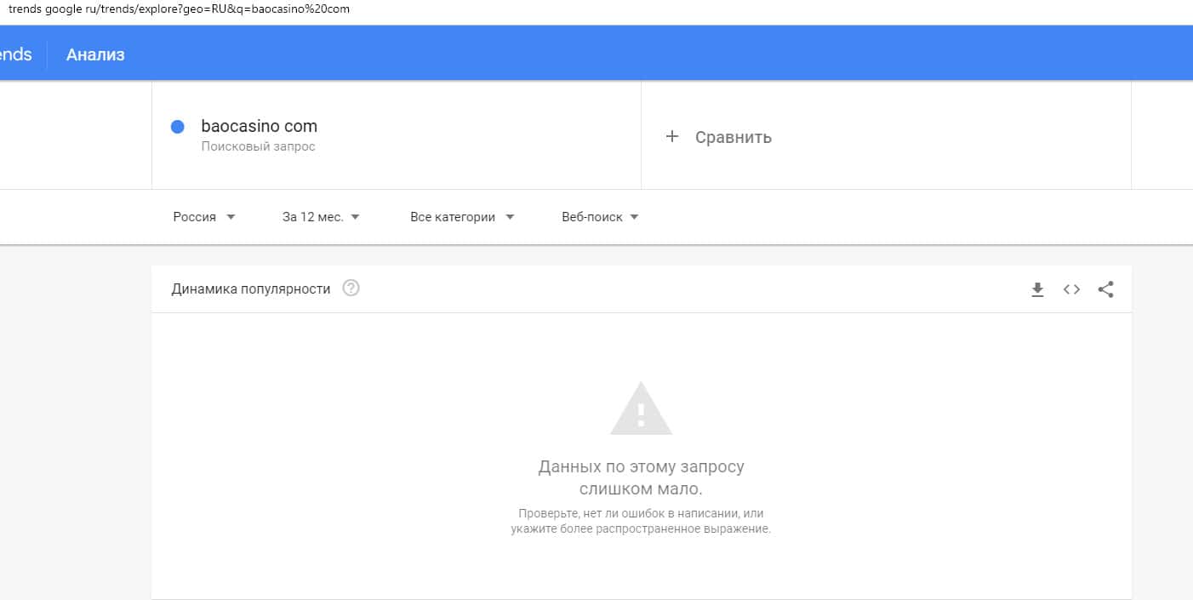Edit the baocasino com search term

(x=260, y=126)
